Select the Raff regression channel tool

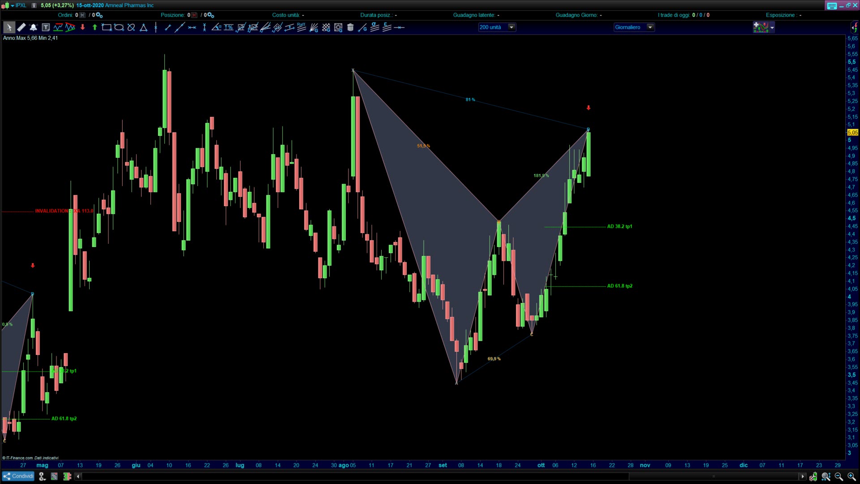[x=301, y=27]
